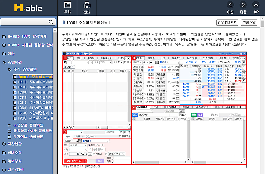Viewport: 265px width, 174px height.
Task: Click 가격 stepper next to 42,750
Action: [x=86, y=154]
